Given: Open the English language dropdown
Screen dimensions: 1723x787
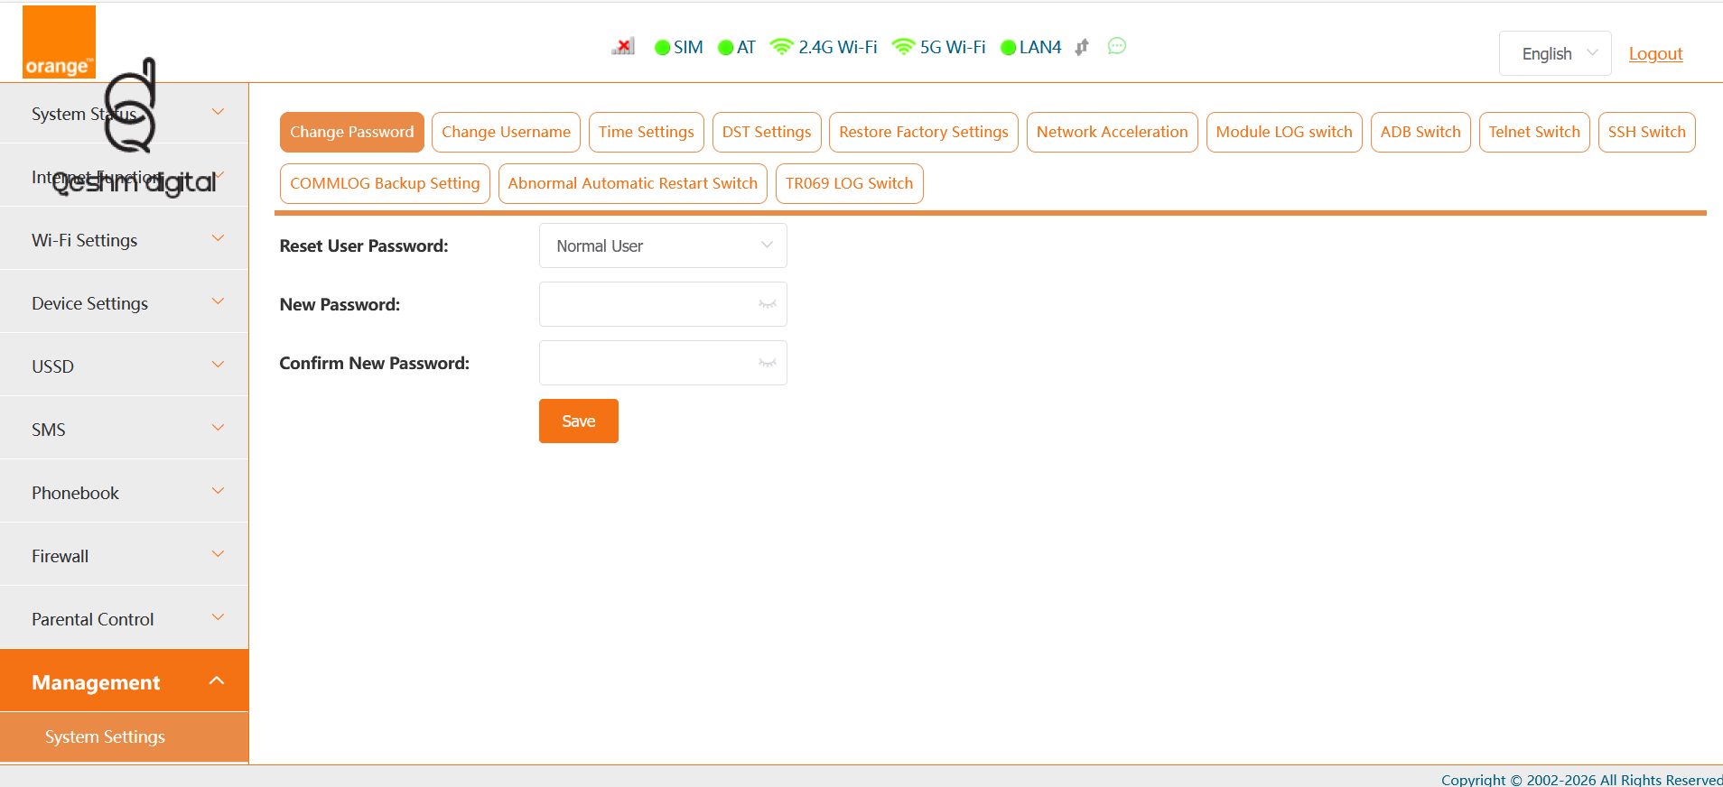Looking at the screenshot, I should (1555, 53).
